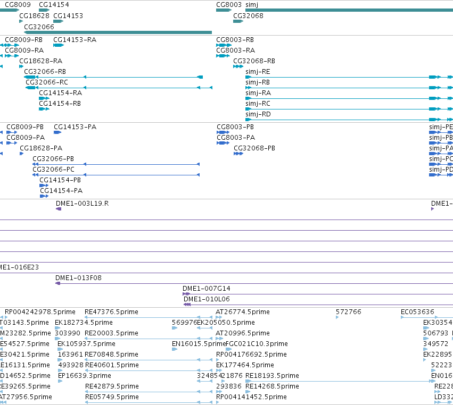Click the CG32066-PC protein label
The height and width of the screenshot is (405, 453).
[53, 170]
